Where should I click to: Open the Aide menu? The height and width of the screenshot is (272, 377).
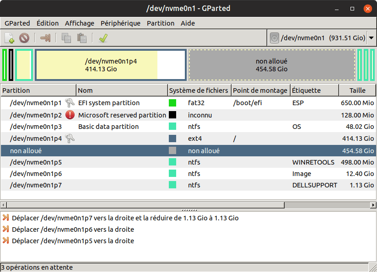[188, 23]
